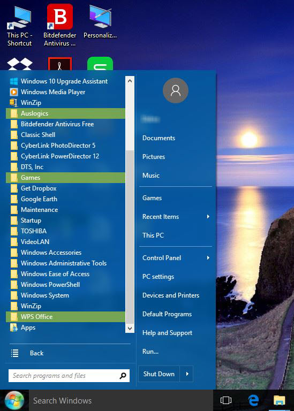
Task: Expand the WPS Office folder
Action: coord(65,317)
